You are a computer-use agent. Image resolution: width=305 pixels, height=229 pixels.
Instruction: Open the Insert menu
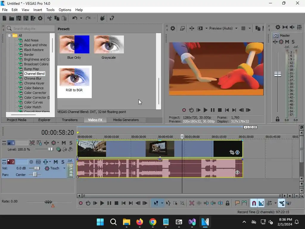click(38, 10)
